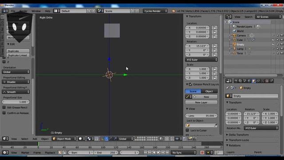Toggle renderability camera icon for Torus row
The height and width of the screenshot is (160, 284).
[282, 53]
